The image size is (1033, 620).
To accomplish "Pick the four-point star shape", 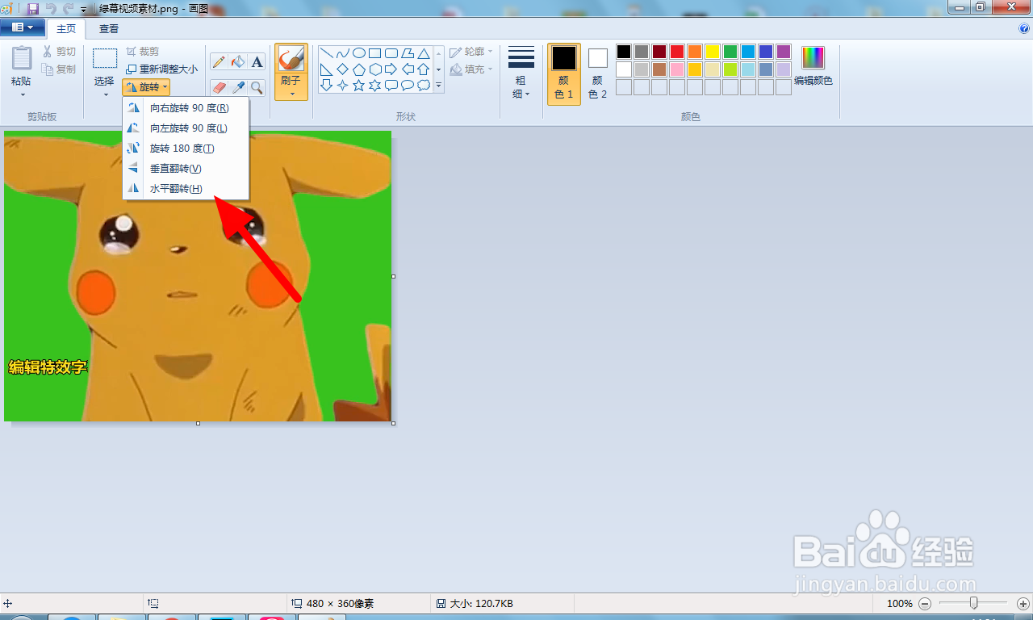I will click(343, 85).
